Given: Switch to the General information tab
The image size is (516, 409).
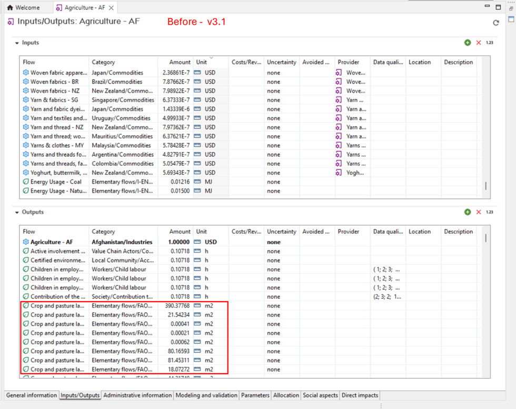Looking at the screenshot, I should (31, 395).
